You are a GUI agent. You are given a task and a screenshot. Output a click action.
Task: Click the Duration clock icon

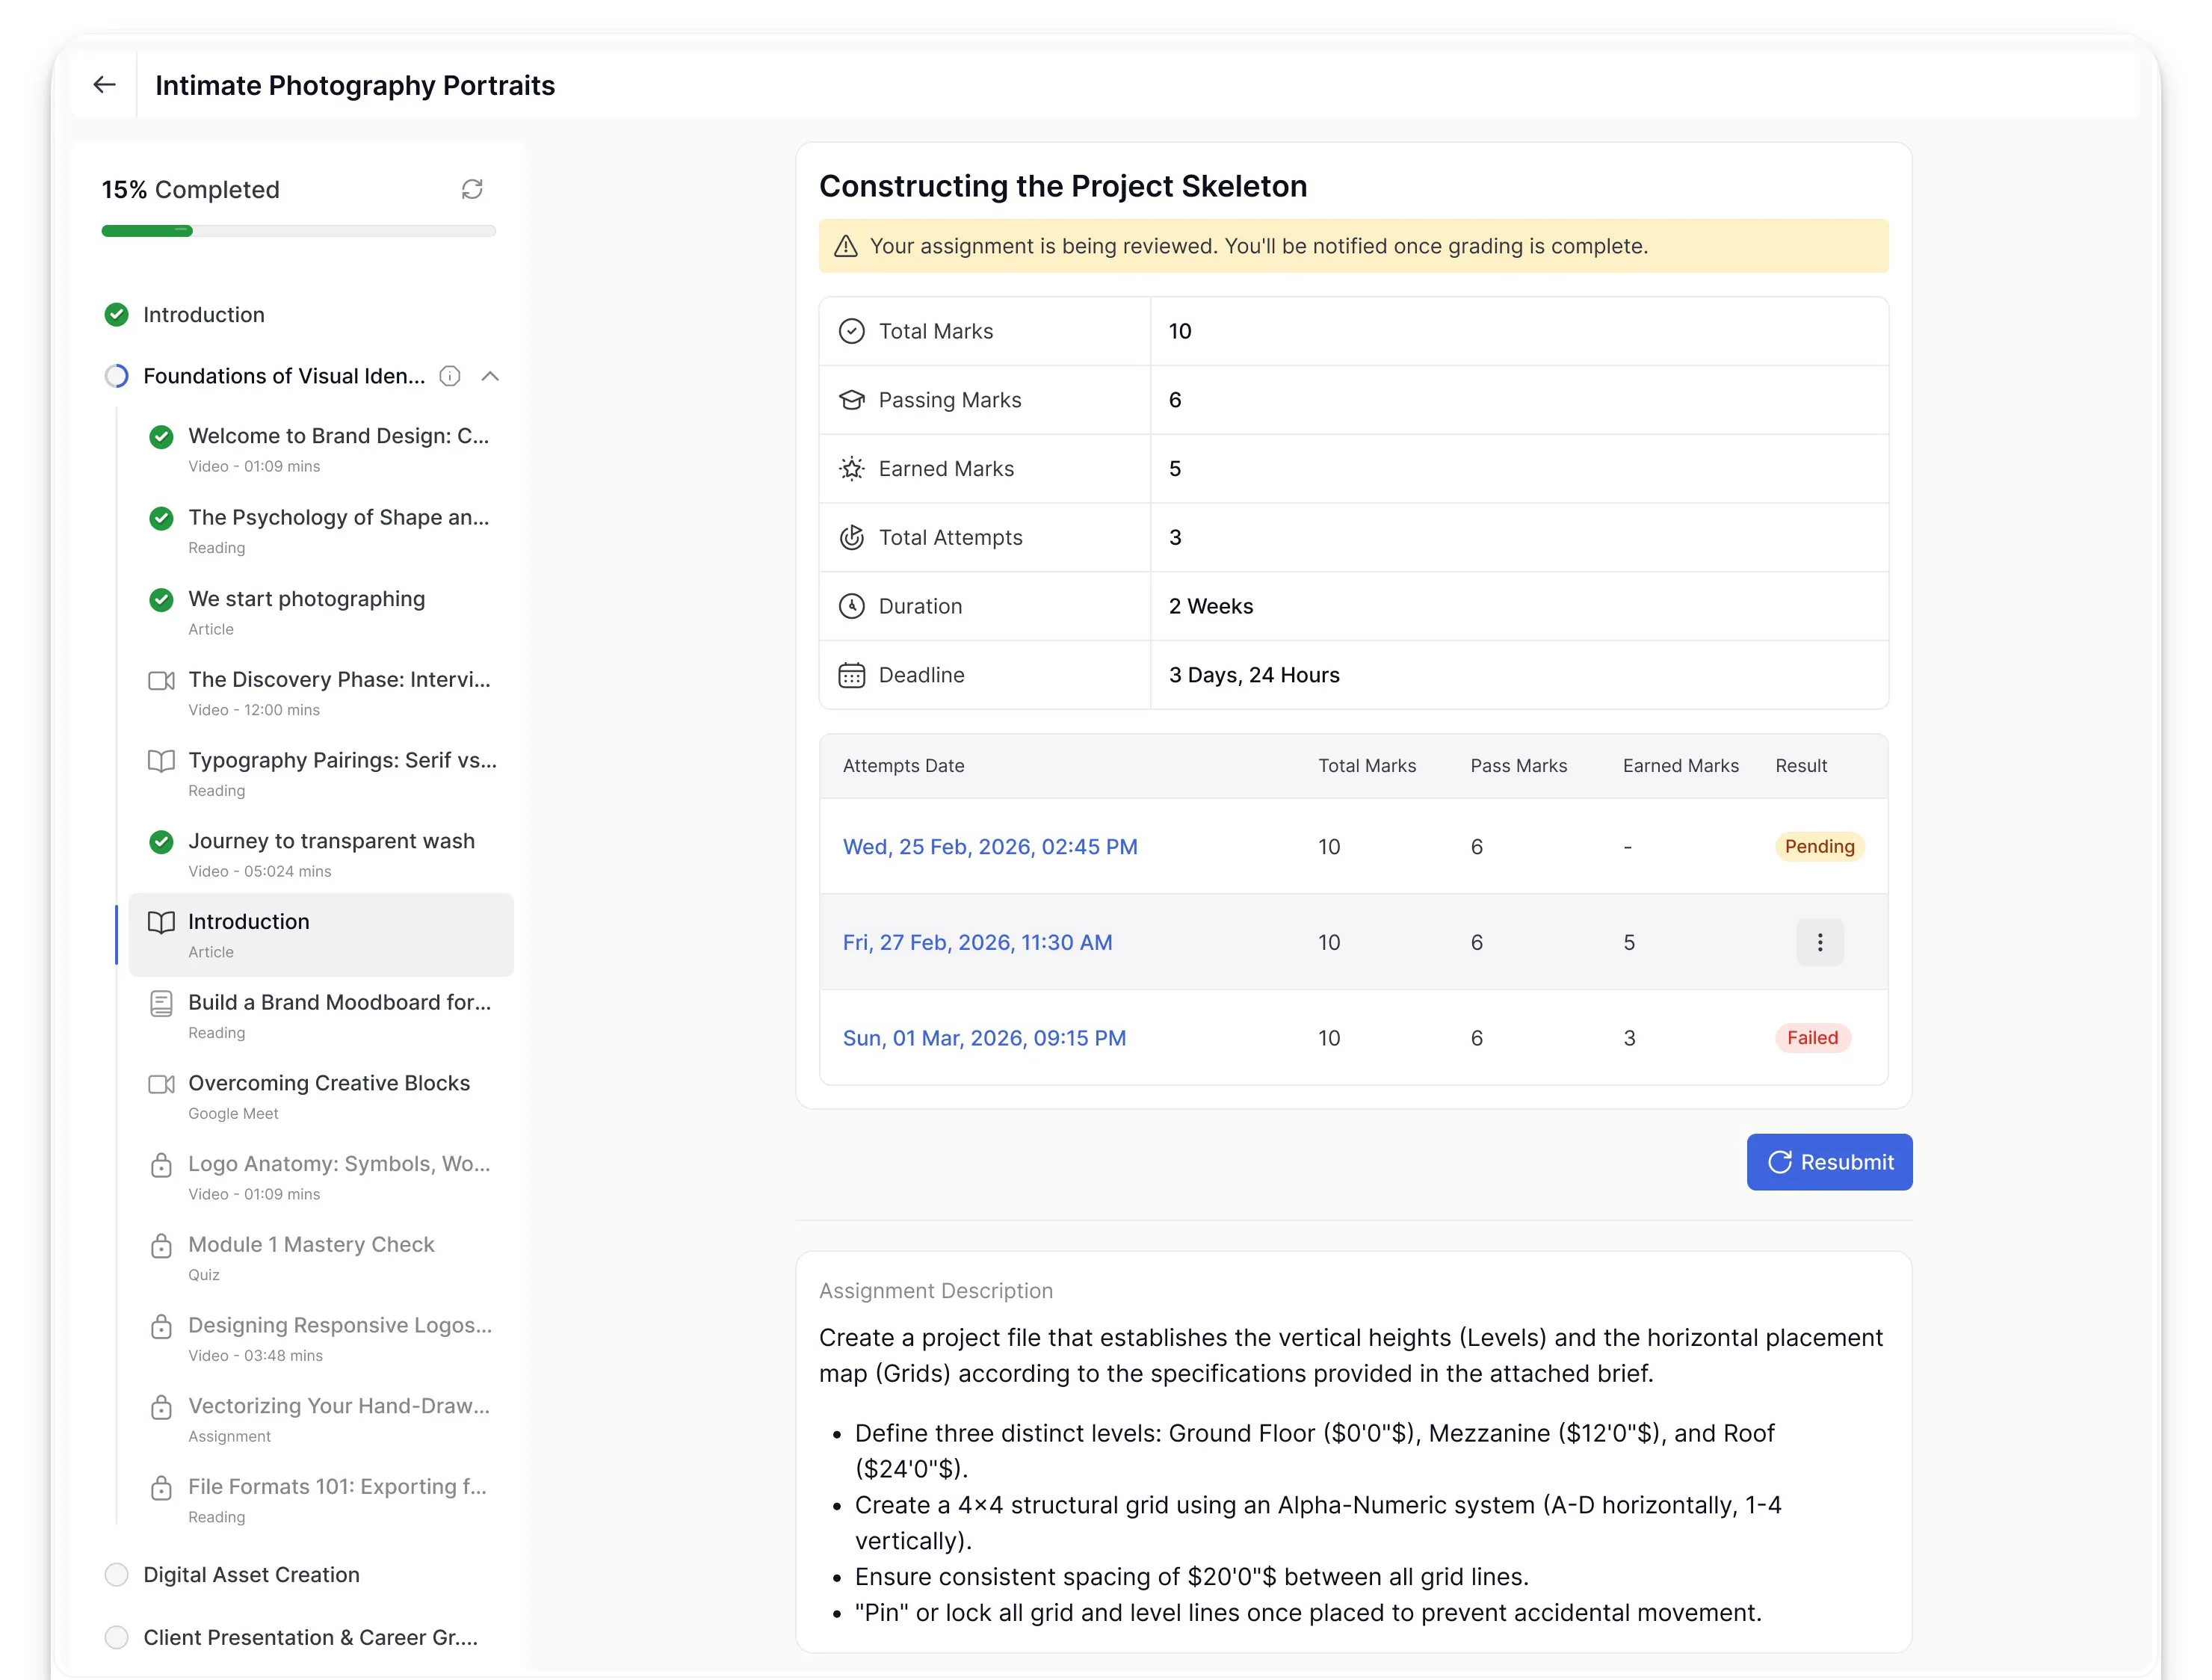852,606
